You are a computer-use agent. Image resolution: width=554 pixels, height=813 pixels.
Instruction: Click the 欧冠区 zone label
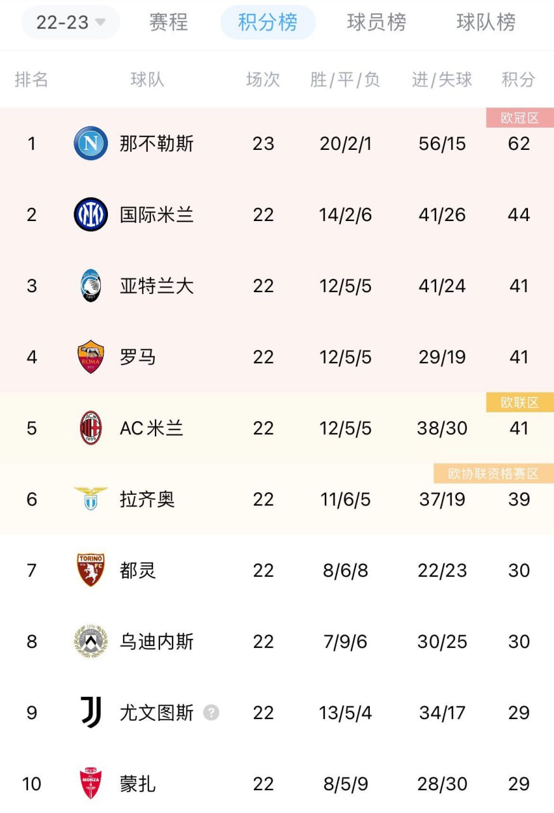pyautogui.click(x=519, y=118)
